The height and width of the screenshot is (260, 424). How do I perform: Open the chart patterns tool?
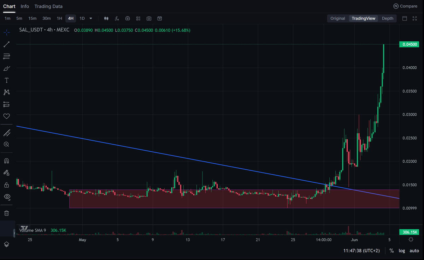point(6,92)
